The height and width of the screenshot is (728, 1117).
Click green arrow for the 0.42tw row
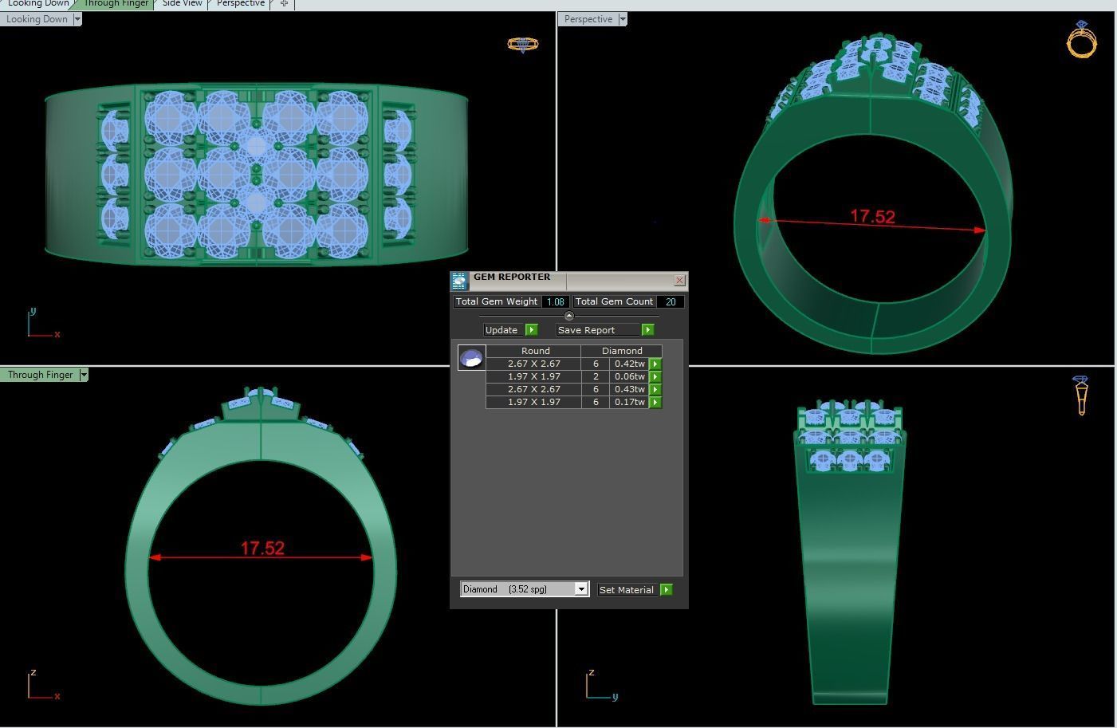coord(655,364)
